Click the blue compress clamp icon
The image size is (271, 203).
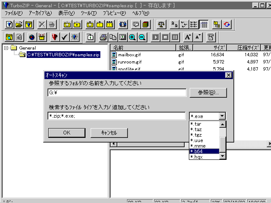(x=122, y=25)
